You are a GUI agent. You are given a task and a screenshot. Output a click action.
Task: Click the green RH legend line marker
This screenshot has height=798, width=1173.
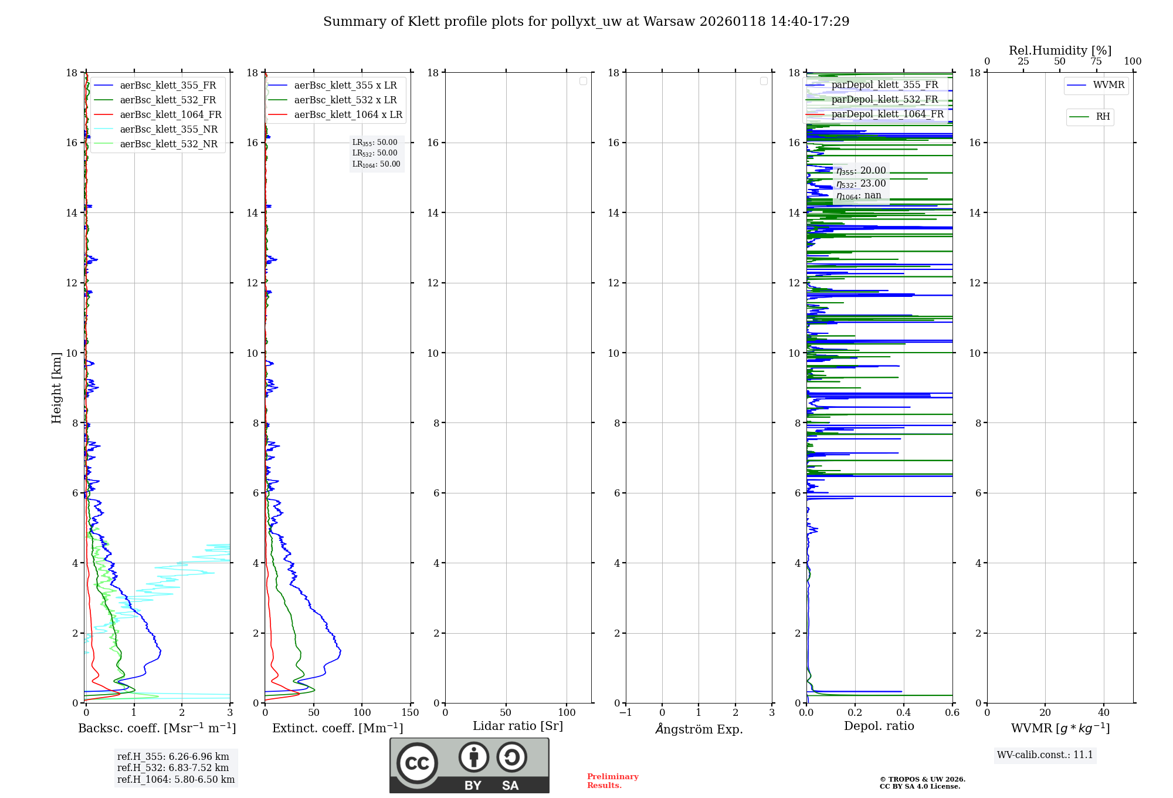coord(1079,117)
